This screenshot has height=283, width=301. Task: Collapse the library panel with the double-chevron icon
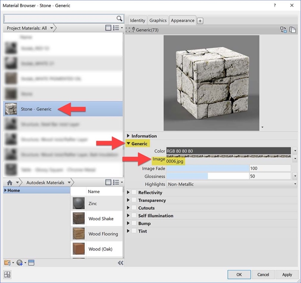(x=121, y=263)
